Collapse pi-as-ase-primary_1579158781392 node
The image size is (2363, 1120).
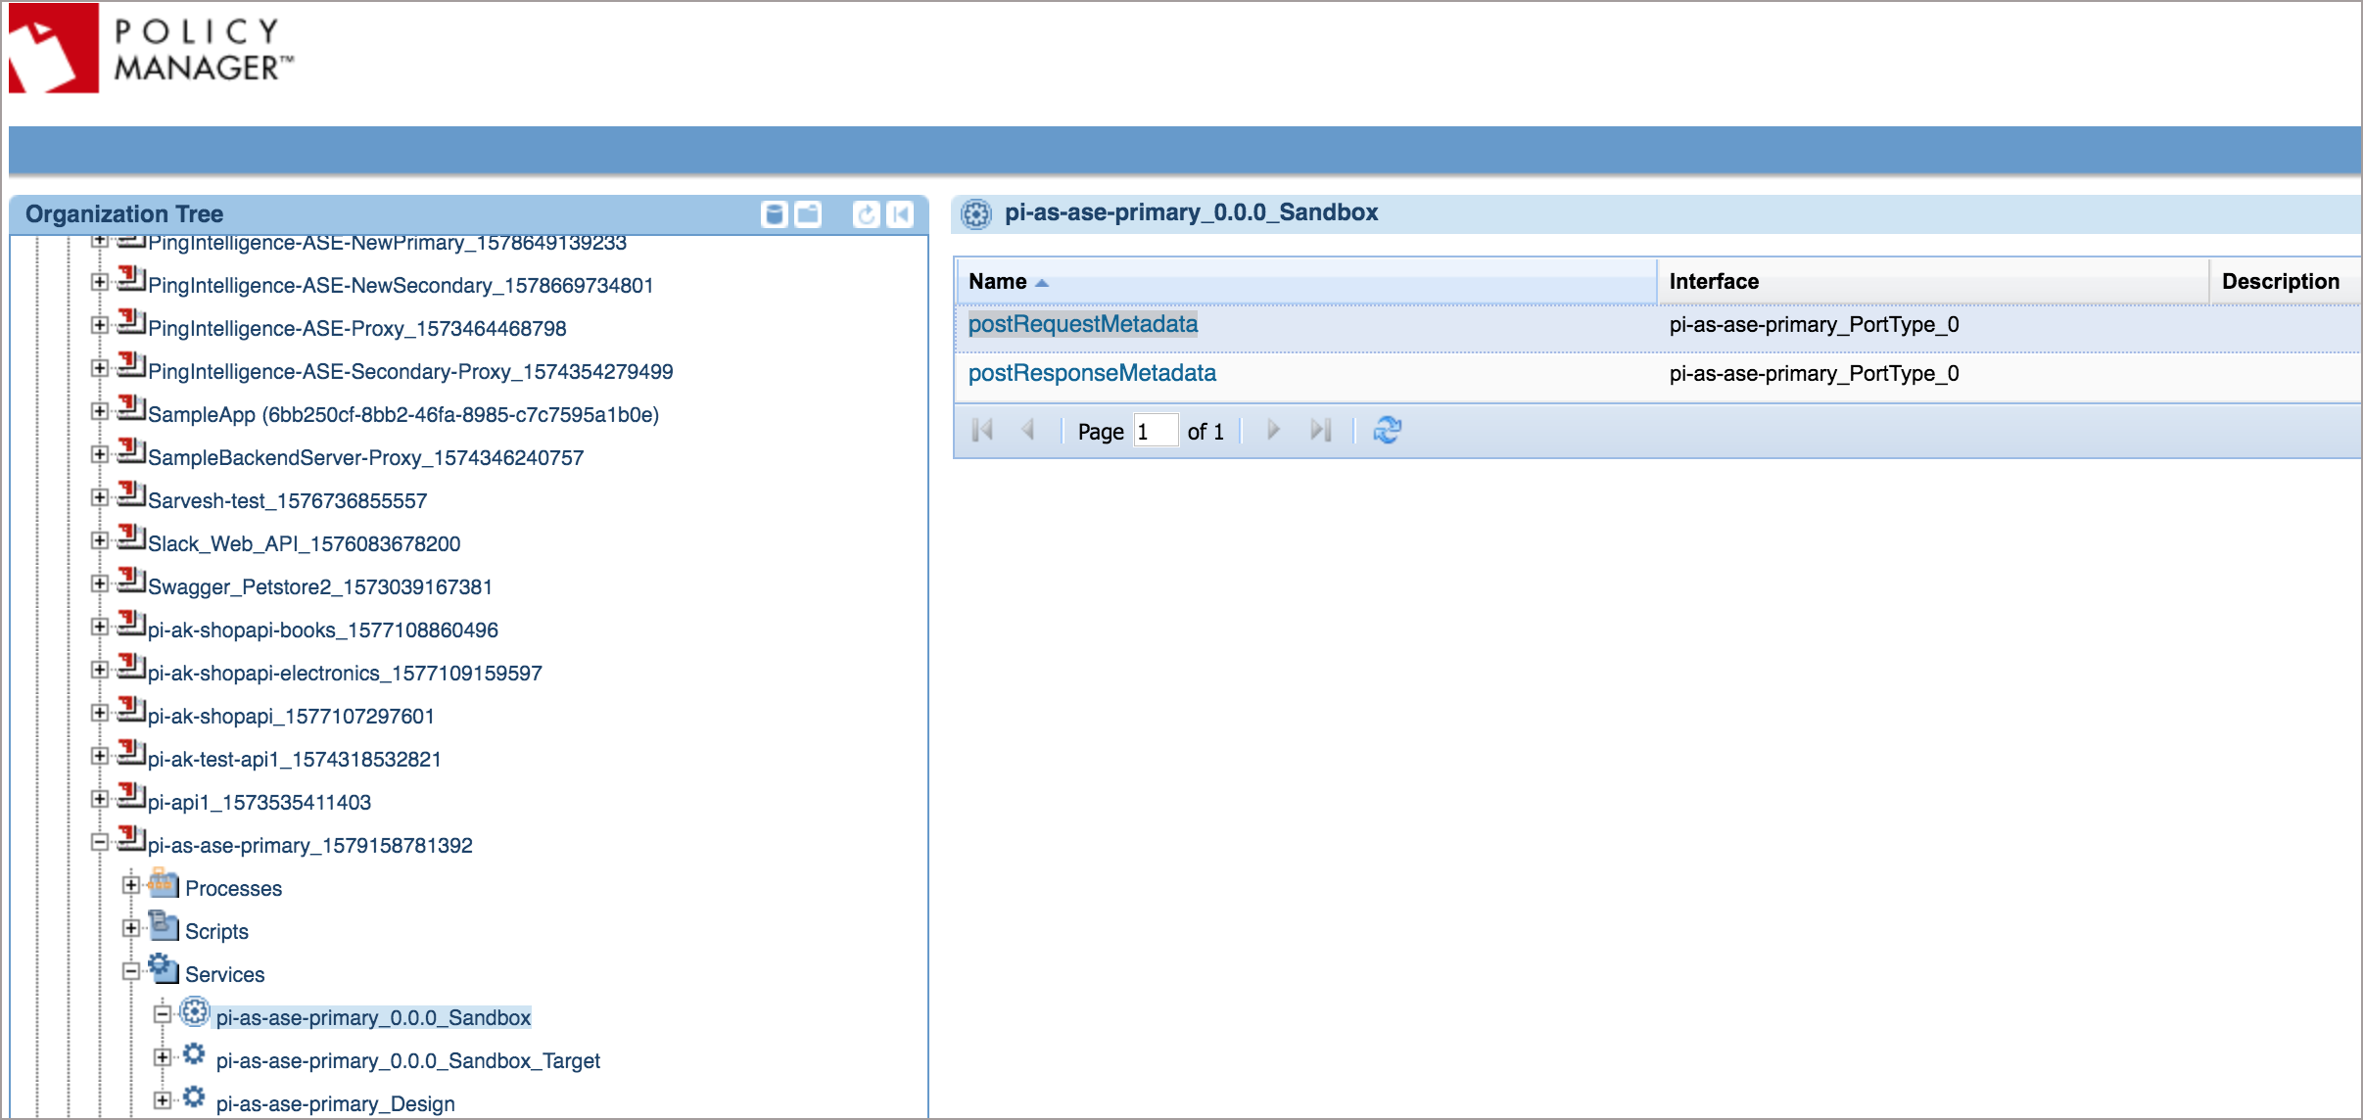coord(99,842)
